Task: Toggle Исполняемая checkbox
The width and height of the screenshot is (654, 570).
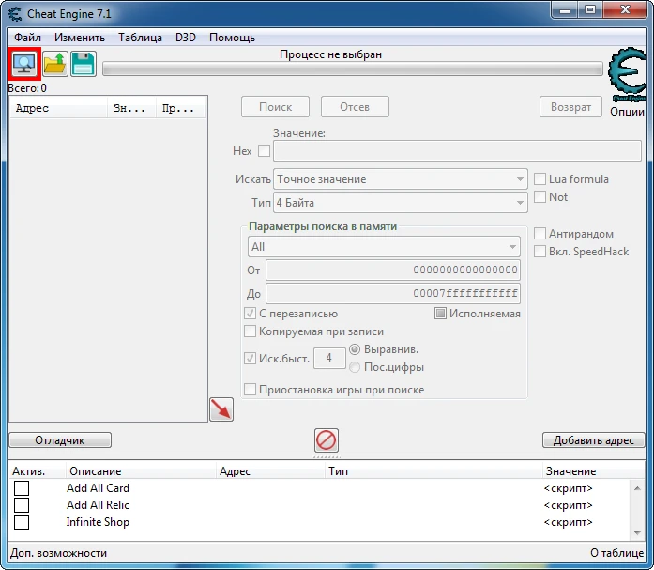Action: tap(440, 314)
